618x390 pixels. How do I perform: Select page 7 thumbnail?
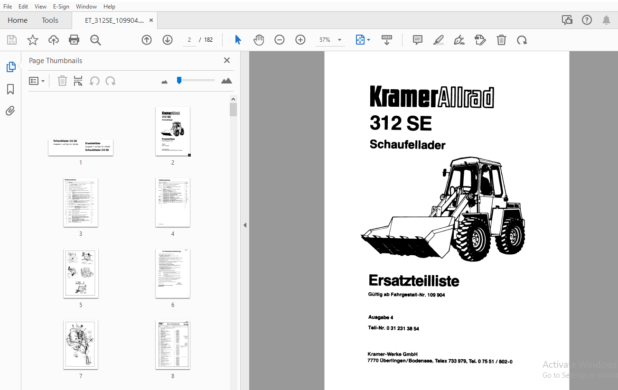coord(81,345)
